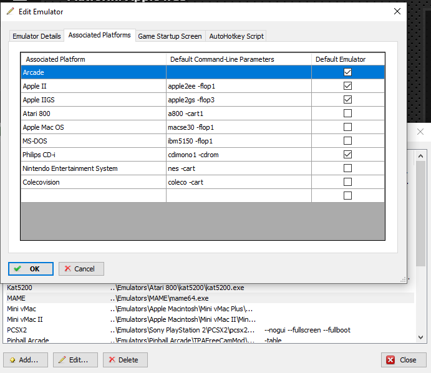Click Default Command-Line Parameters column header

(x=239, y=59)
